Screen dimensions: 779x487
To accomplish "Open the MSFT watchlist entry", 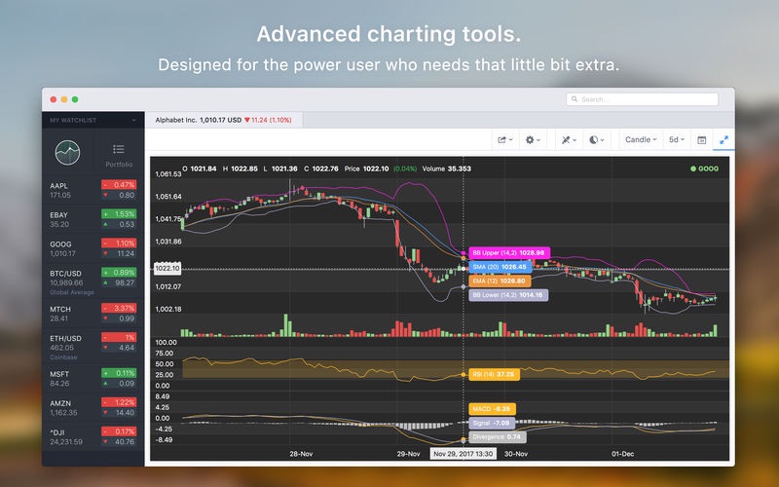I will point(93,379).
